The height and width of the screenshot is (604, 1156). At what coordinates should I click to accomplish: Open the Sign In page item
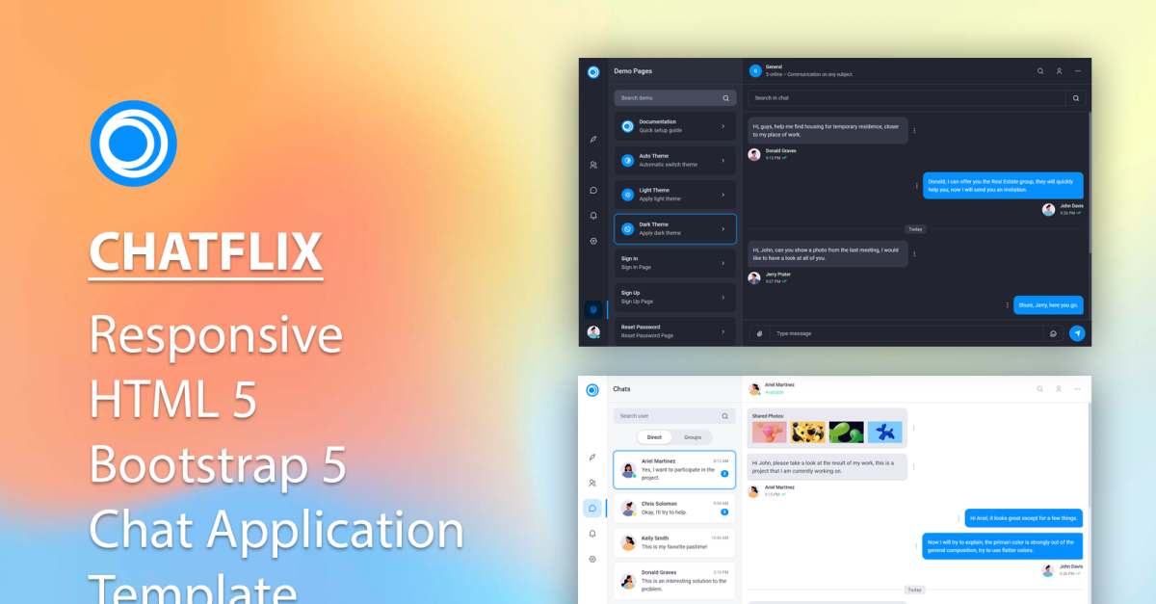click(674, 263)
